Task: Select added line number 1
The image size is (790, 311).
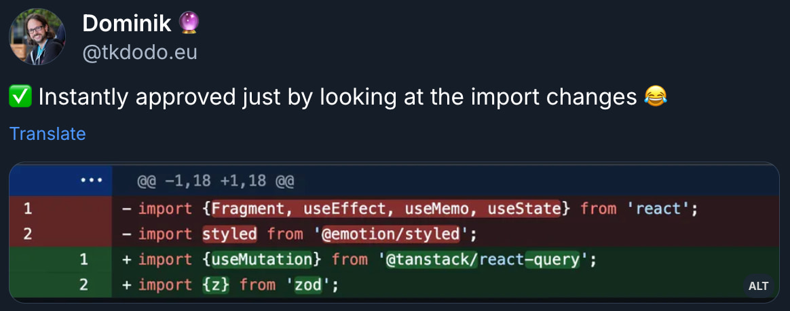Action: coord(83,259)
